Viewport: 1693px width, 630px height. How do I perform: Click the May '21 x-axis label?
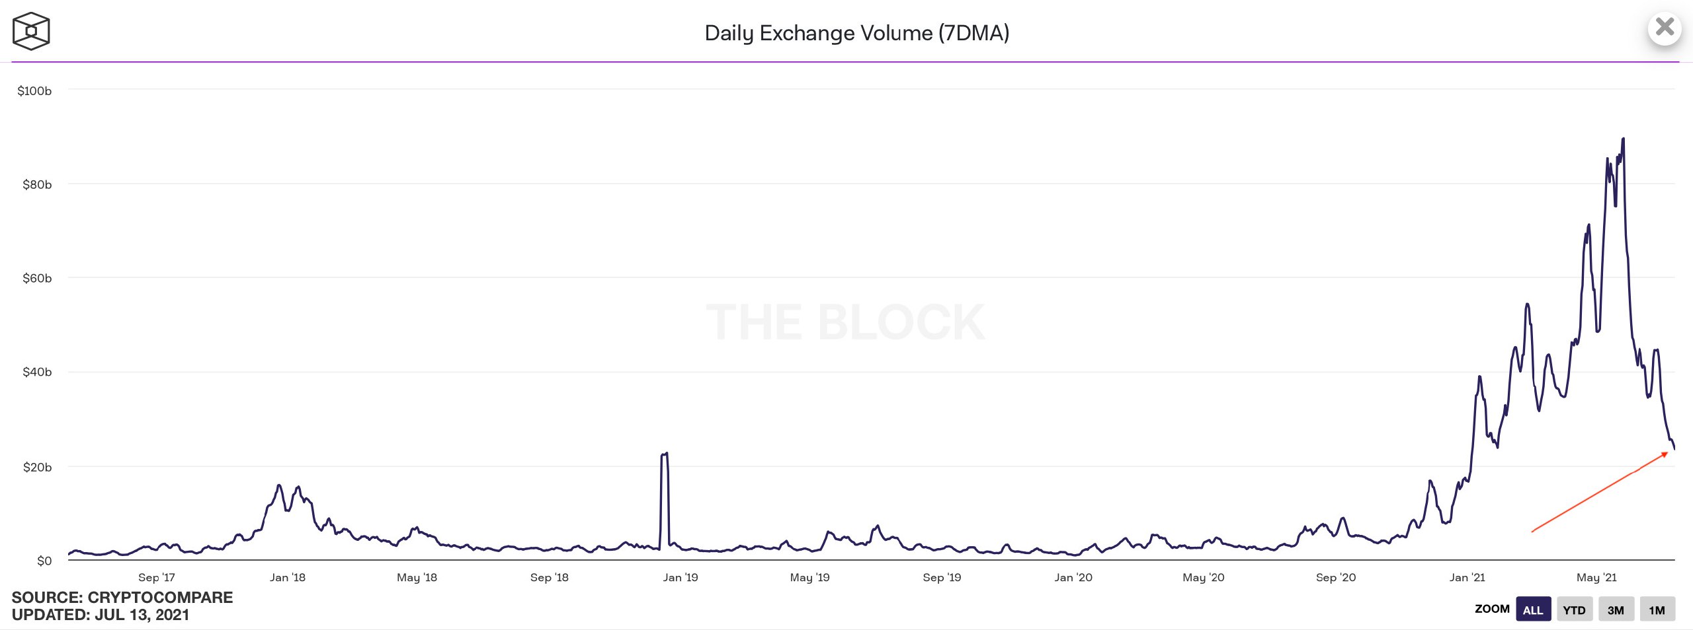(1596, 578)
